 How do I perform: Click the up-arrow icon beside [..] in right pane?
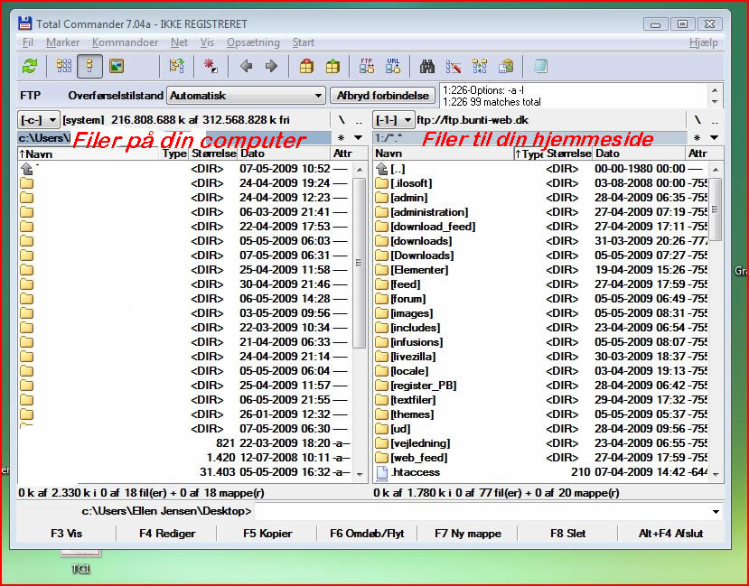381,169
